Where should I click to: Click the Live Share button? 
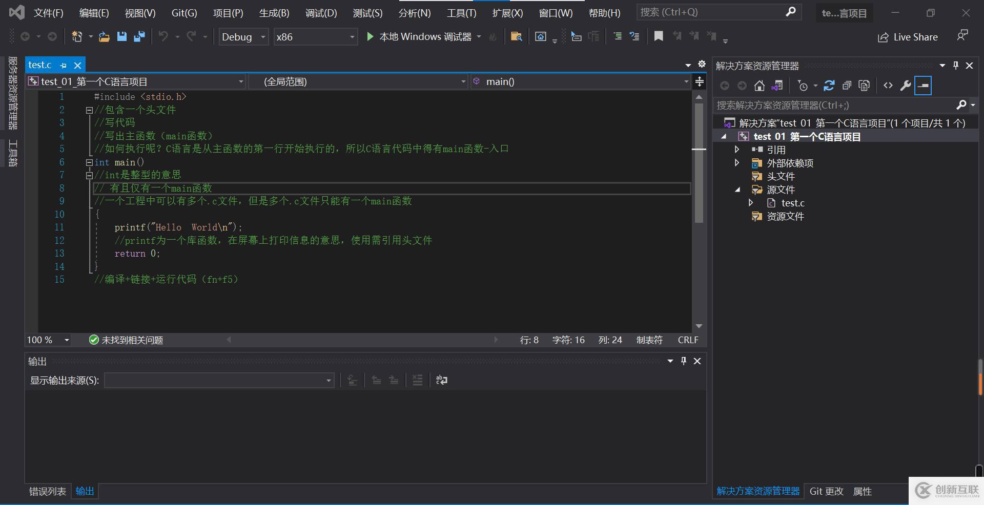[908, 37]
